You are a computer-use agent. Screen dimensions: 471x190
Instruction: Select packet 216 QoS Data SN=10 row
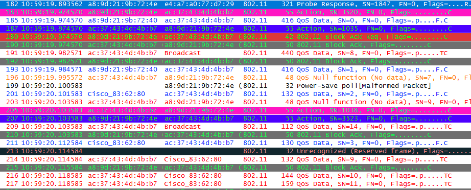point(235,175)
